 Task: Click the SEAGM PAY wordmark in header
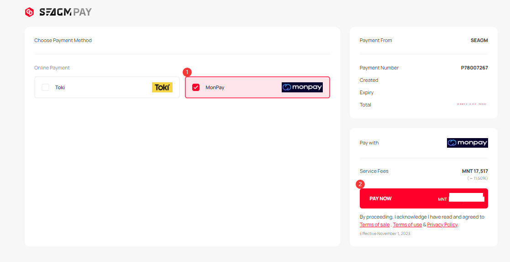pos(65,12)
